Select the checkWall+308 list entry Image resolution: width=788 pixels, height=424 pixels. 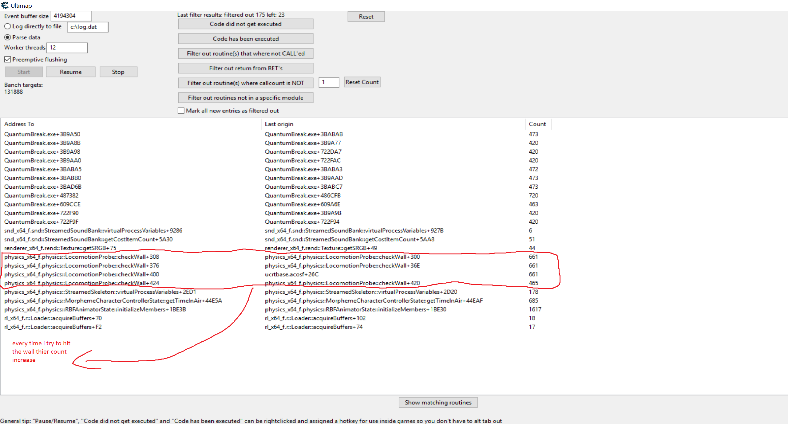pos(82,257)
